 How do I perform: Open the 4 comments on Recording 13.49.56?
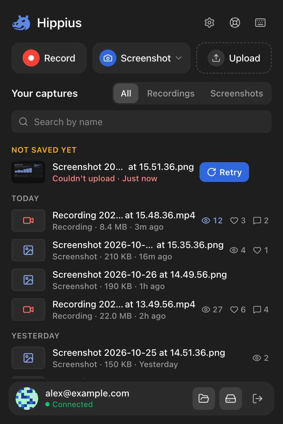click(261, 310)
